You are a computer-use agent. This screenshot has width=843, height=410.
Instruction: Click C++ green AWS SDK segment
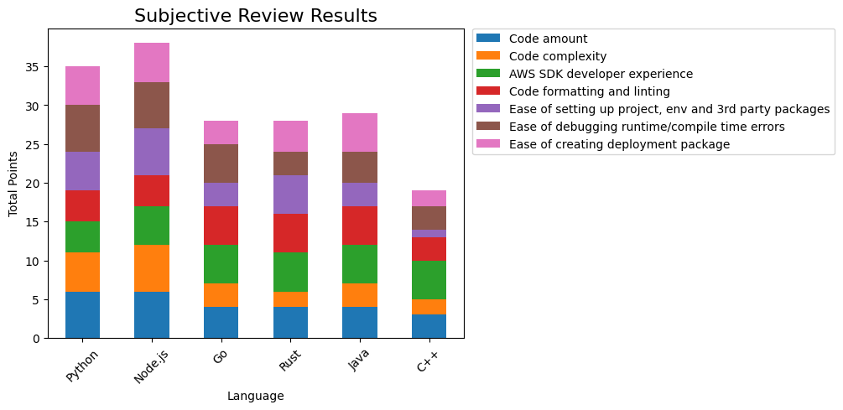pos(429,280)
